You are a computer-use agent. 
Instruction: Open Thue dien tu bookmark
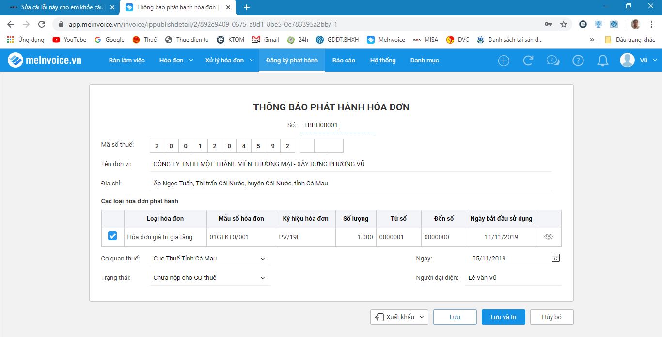pos(187,40)
